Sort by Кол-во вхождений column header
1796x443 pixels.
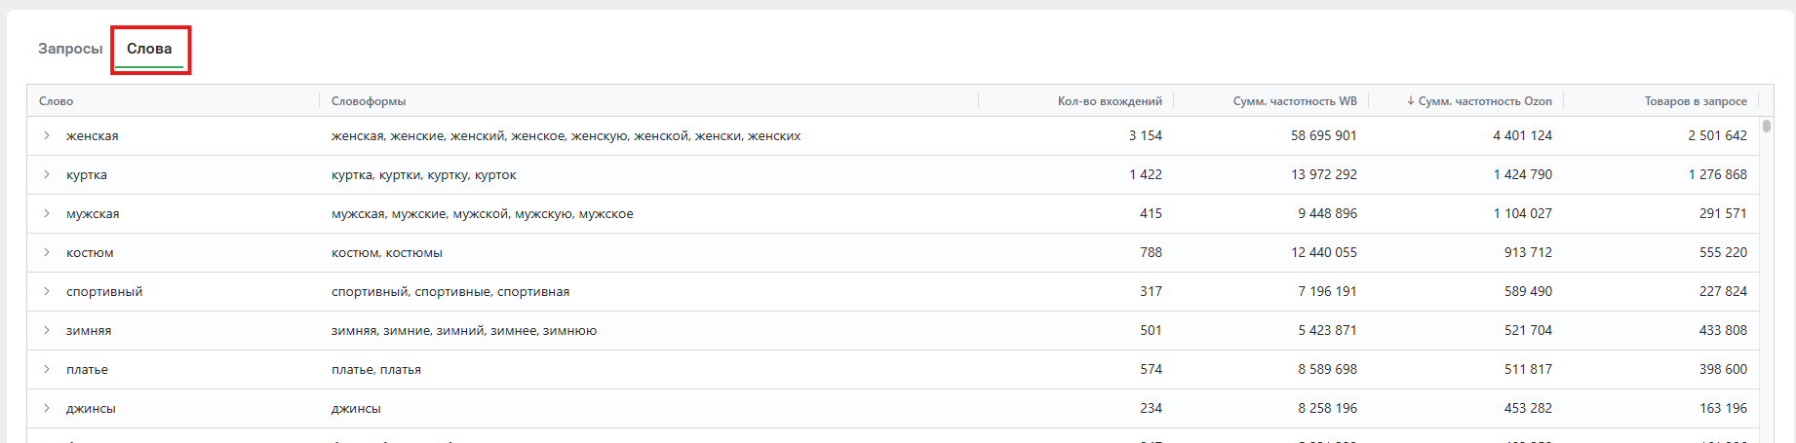[1110, 101]
